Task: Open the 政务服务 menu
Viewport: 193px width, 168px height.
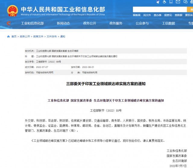Action: pos(116,23)
